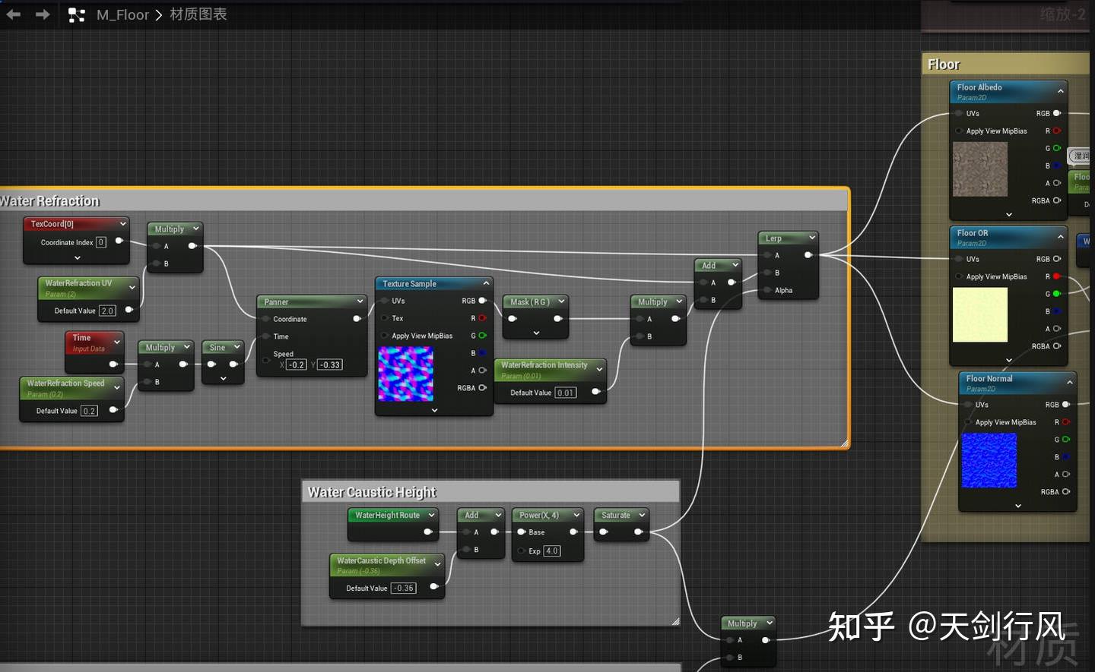Select the 材质图表 breadcrumb item

click(x=198, y=14)
